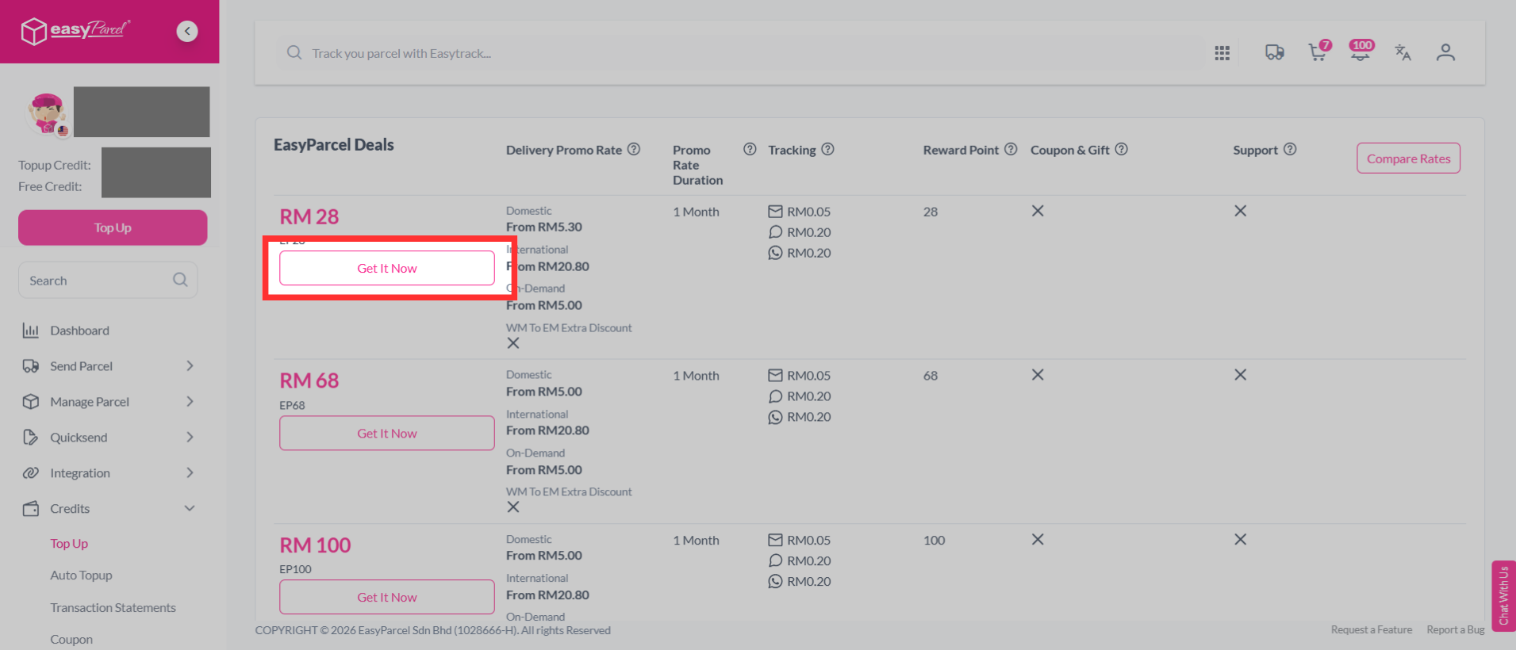This screenshot has width=1516, height=650.
Task: Focus the sidebar Search field
Action: pos(108,281)
